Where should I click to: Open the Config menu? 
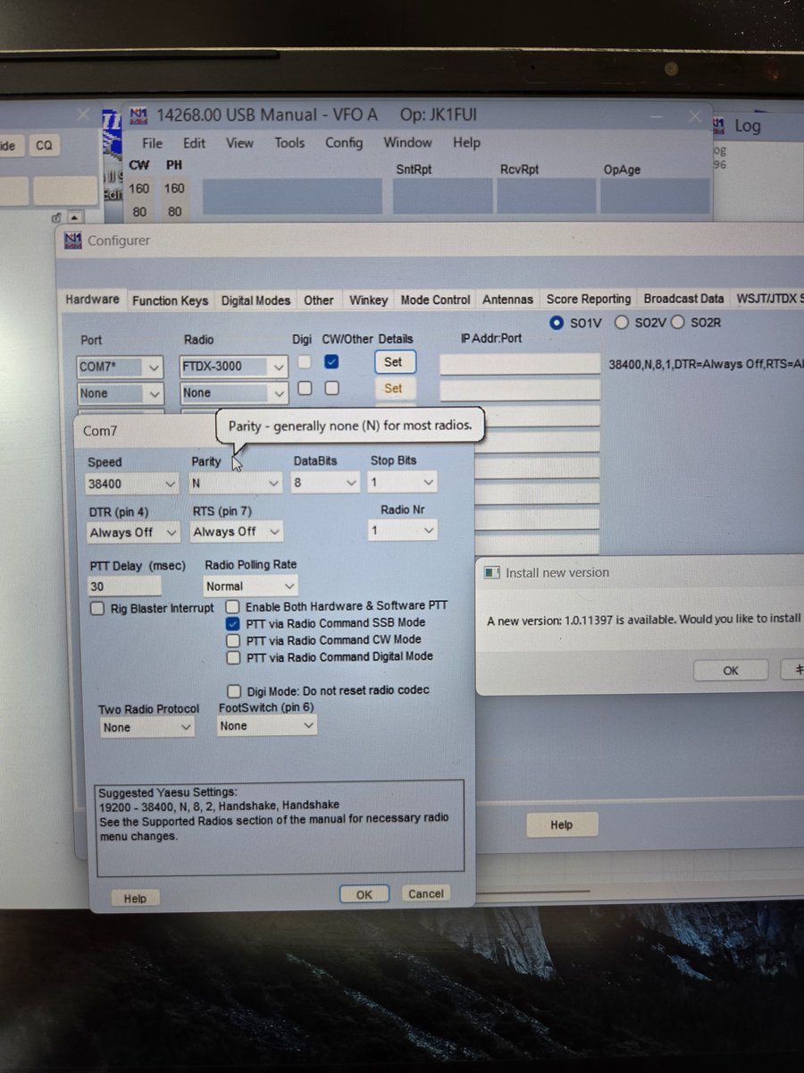point(344,143)
